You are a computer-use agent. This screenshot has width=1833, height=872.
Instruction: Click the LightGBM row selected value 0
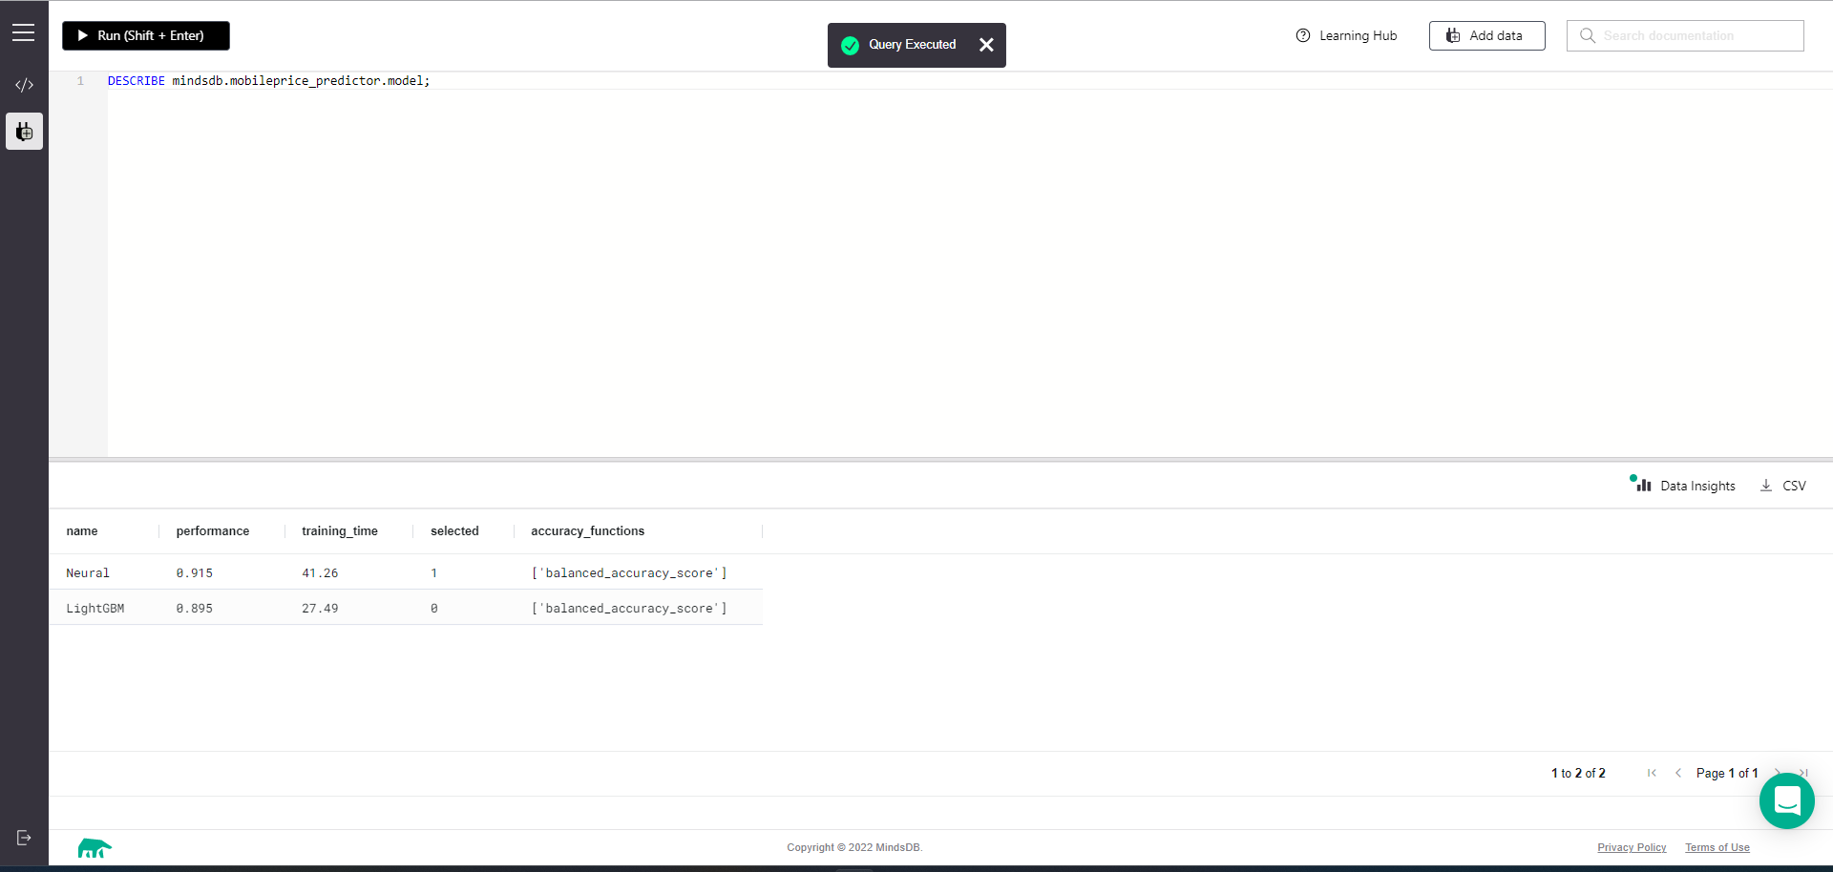coord(433,609)
